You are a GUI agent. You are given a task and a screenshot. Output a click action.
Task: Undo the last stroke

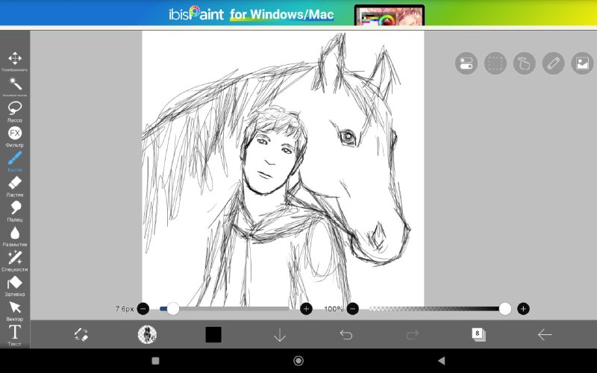pos(346,334)
